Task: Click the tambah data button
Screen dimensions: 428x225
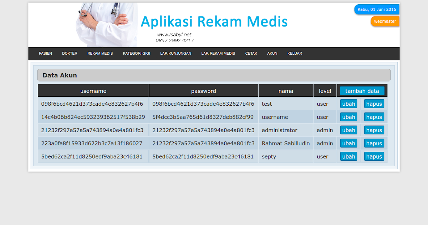Action: [362, 91]
